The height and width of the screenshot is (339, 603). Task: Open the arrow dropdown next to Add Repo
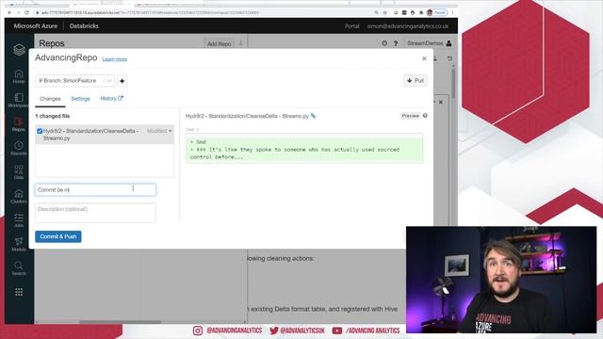pos(241,43)
